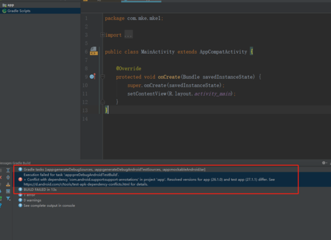Click the folded import ellipsis placeholder
The width and height of the screenshot is (331, 240).
(x=128, y=35)
